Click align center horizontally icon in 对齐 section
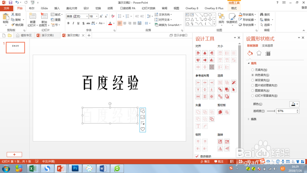 pos(205,53)
